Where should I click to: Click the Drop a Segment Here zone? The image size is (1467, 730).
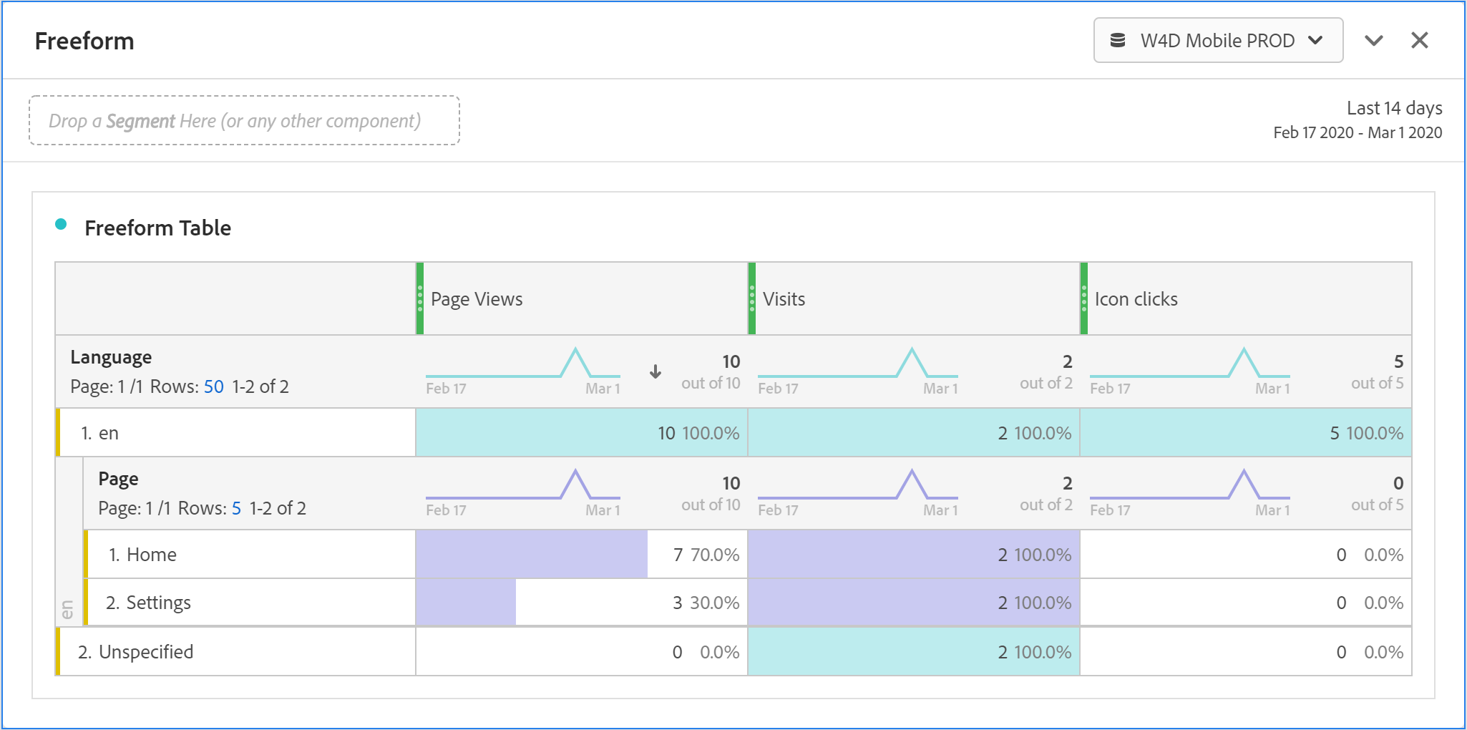(x=244, y=121)
